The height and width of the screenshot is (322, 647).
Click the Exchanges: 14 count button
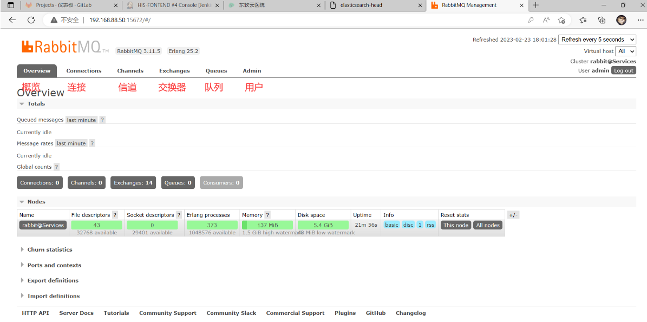point(133,182)
